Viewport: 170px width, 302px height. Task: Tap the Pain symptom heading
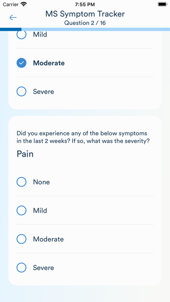click(25, 154)
